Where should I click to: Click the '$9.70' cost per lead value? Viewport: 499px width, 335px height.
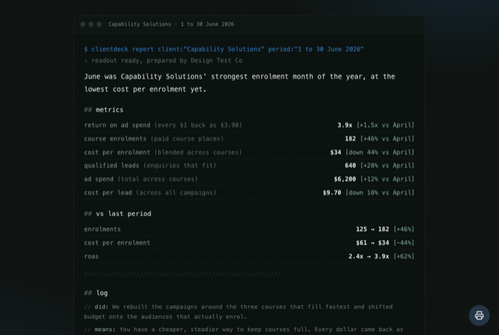(x=332, y=192)
